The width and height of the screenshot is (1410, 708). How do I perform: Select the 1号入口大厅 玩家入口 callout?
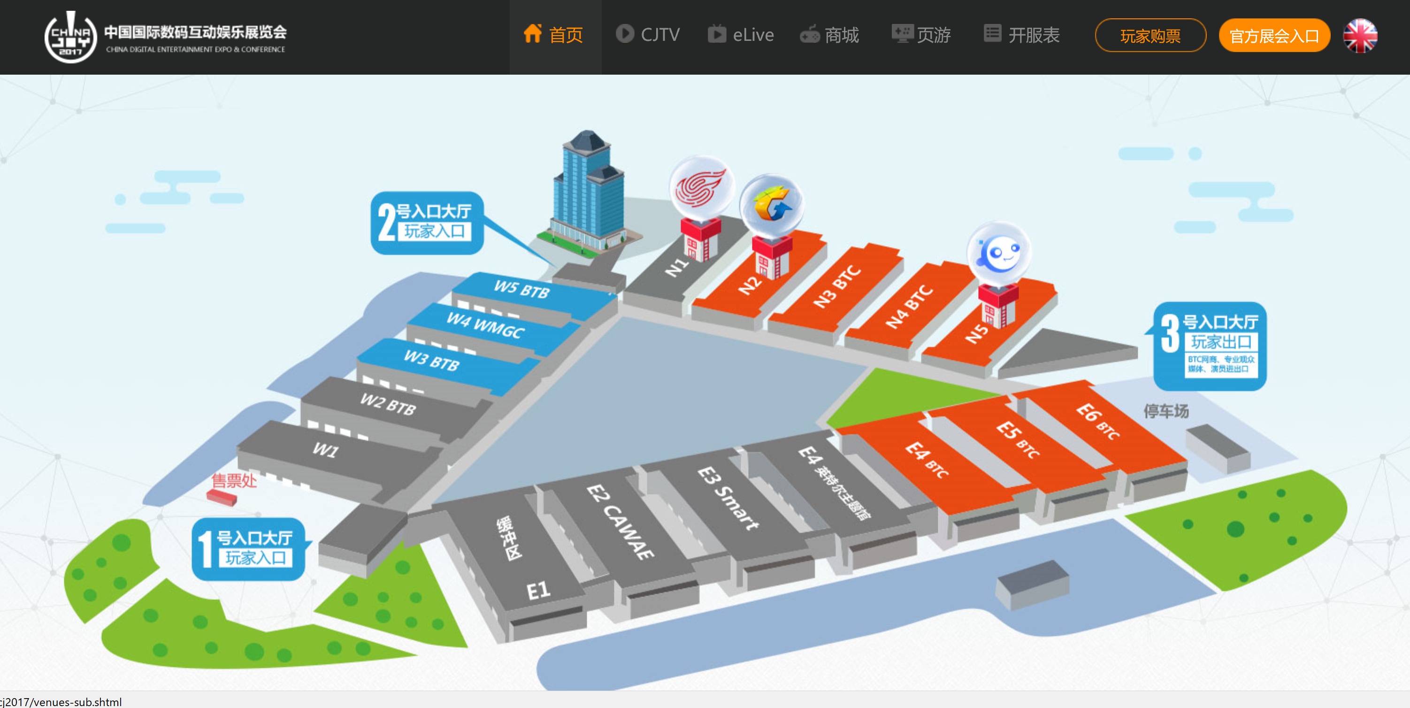pos(248,549)
